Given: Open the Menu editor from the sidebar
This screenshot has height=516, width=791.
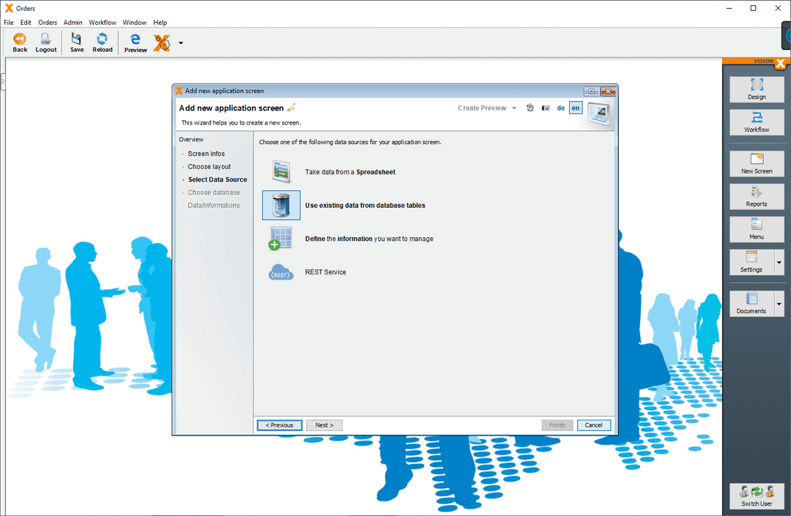Looking at the screenshot, I should pyautogui.click(x=757, y=229).
